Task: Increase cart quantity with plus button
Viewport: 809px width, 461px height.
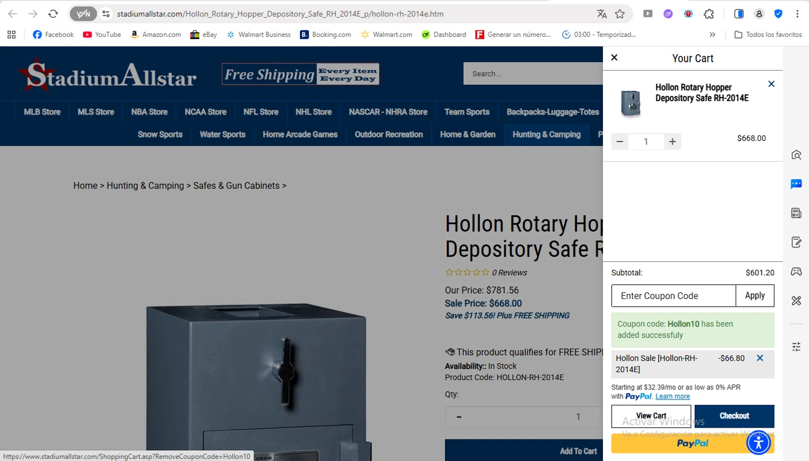Action: pos(673,141)
